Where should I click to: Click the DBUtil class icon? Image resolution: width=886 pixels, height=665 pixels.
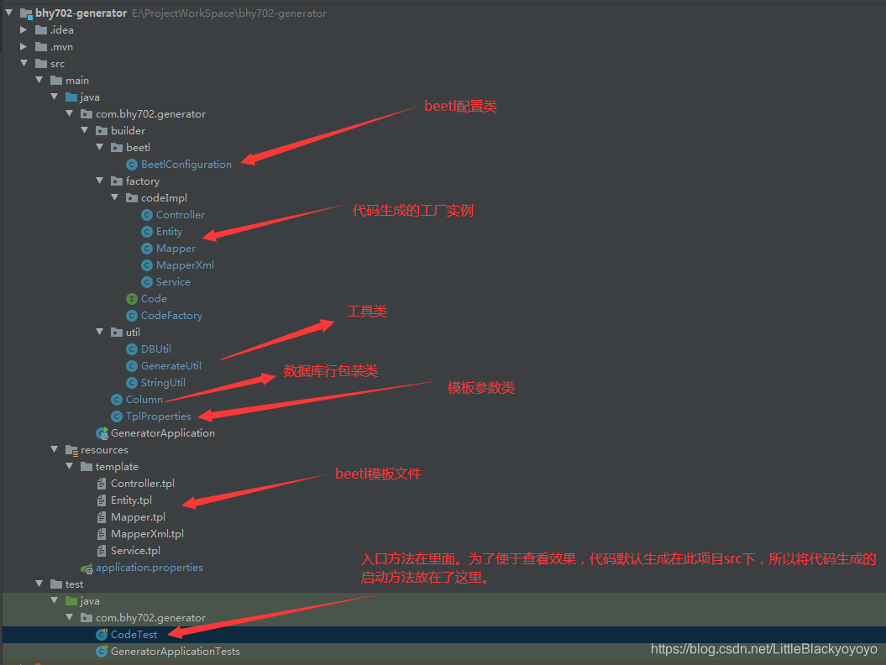132,349
